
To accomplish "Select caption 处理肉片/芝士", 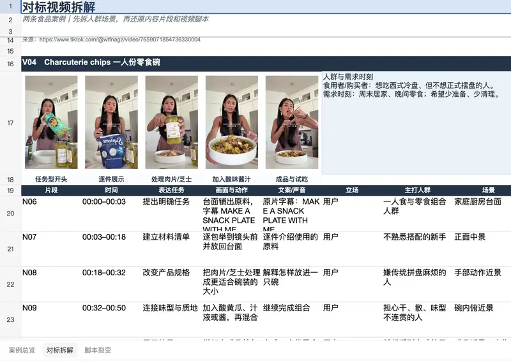I will pos(171,179).
